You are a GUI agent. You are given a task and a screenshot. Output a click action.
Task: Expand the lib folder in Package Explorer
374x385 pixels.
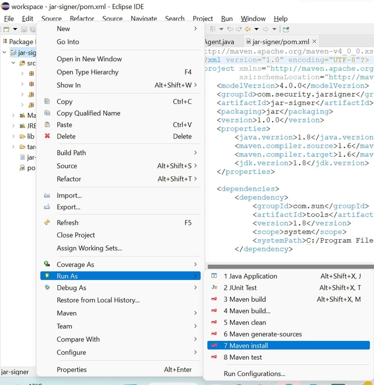pos(14,136)
